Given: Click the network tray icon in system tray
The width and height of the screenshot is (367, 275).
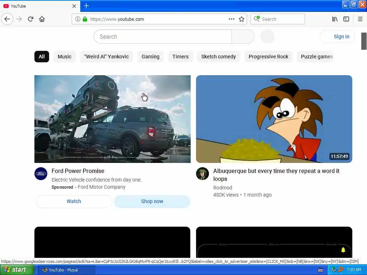Looking at the screenshot, I should (x=334, y=270).
